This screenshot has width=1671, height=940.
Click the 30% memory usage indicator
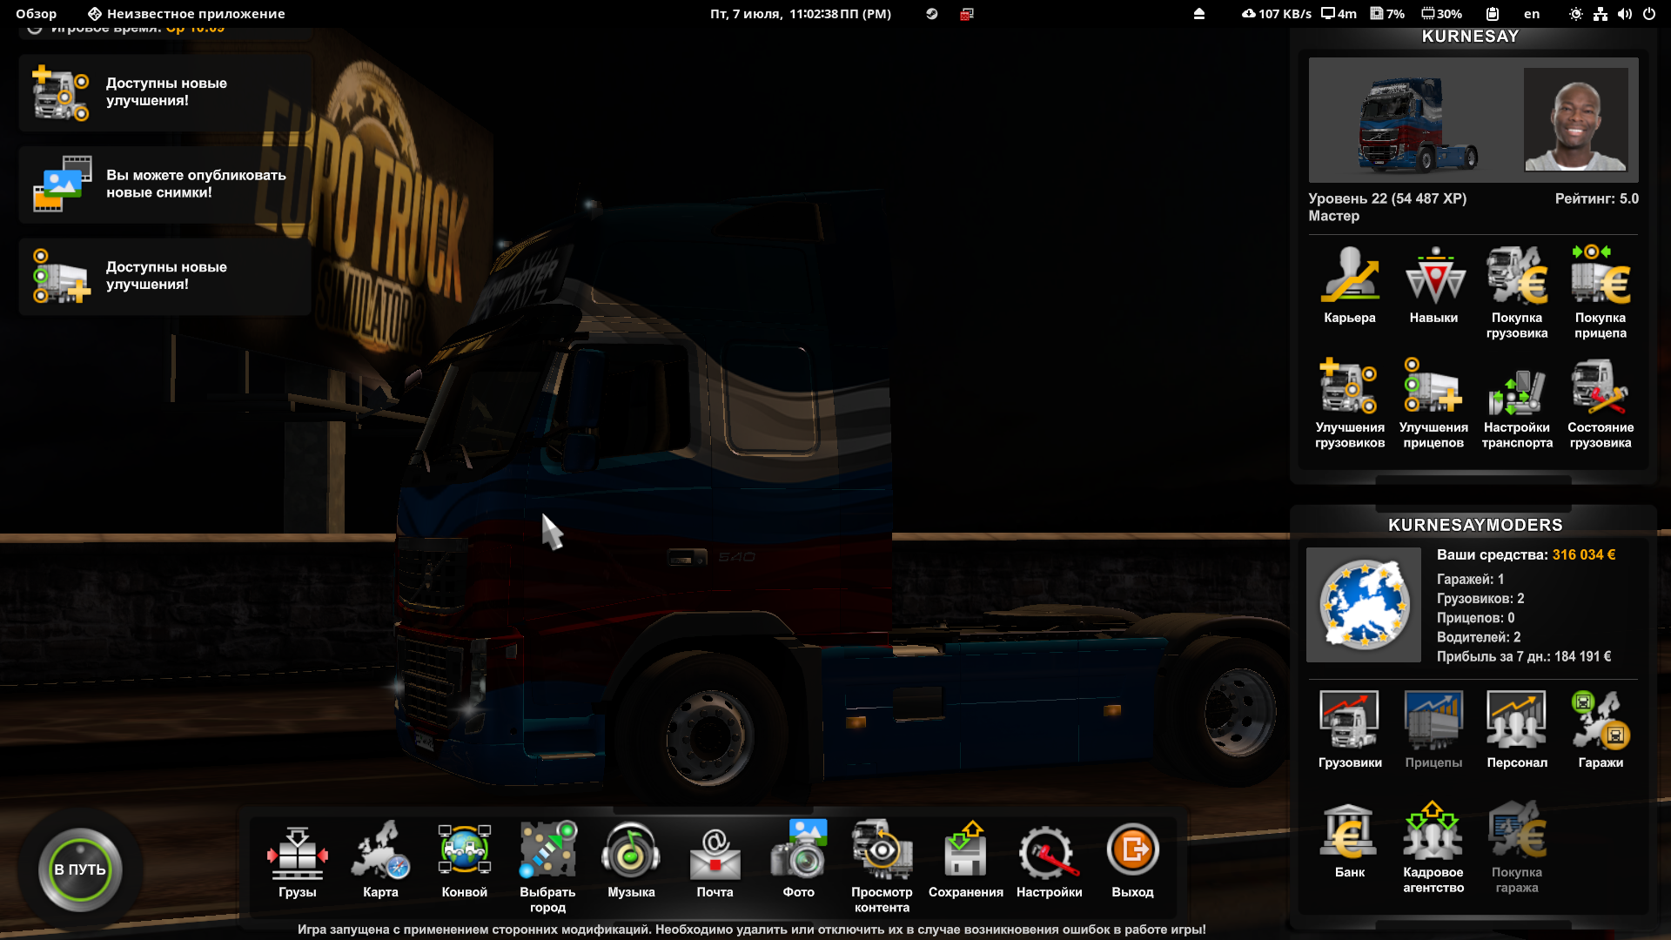[x=1441, y=14]
